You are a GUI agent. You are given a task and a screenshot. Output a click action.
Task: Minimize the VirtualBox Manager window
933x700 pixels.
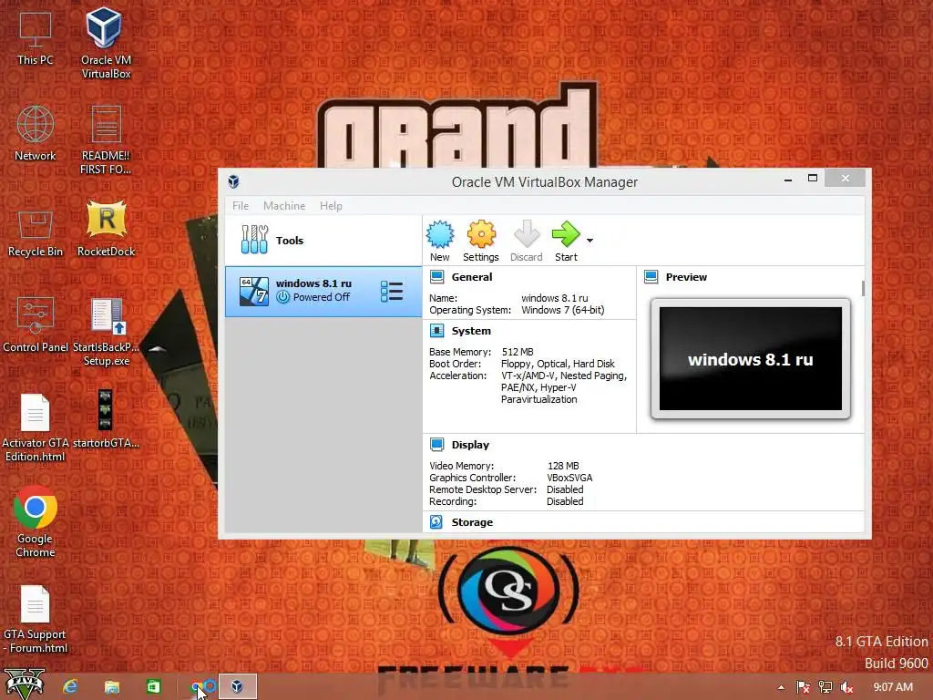click(x=788, y=179)
